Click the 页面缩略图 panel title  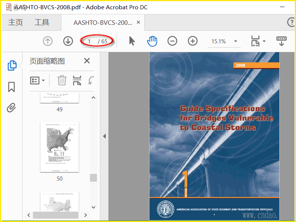click(47, 61)
